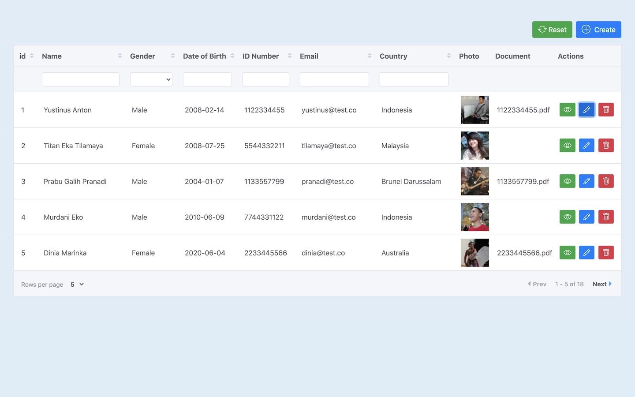
Task: Delete Titan Eka Tilamaya using the trash icon
Action: [606, 146]
